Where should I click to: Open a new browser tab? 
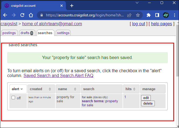click(72, 6)
